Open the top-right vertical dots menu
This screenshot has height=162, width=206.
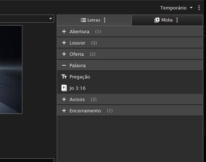199,8
